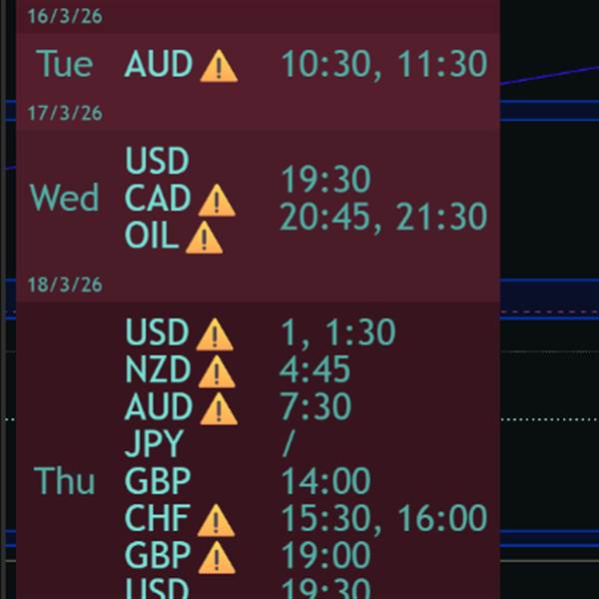Select the 17/3/26 date header
This screenshot has width=599, height=599.
(x=65, y=114)
